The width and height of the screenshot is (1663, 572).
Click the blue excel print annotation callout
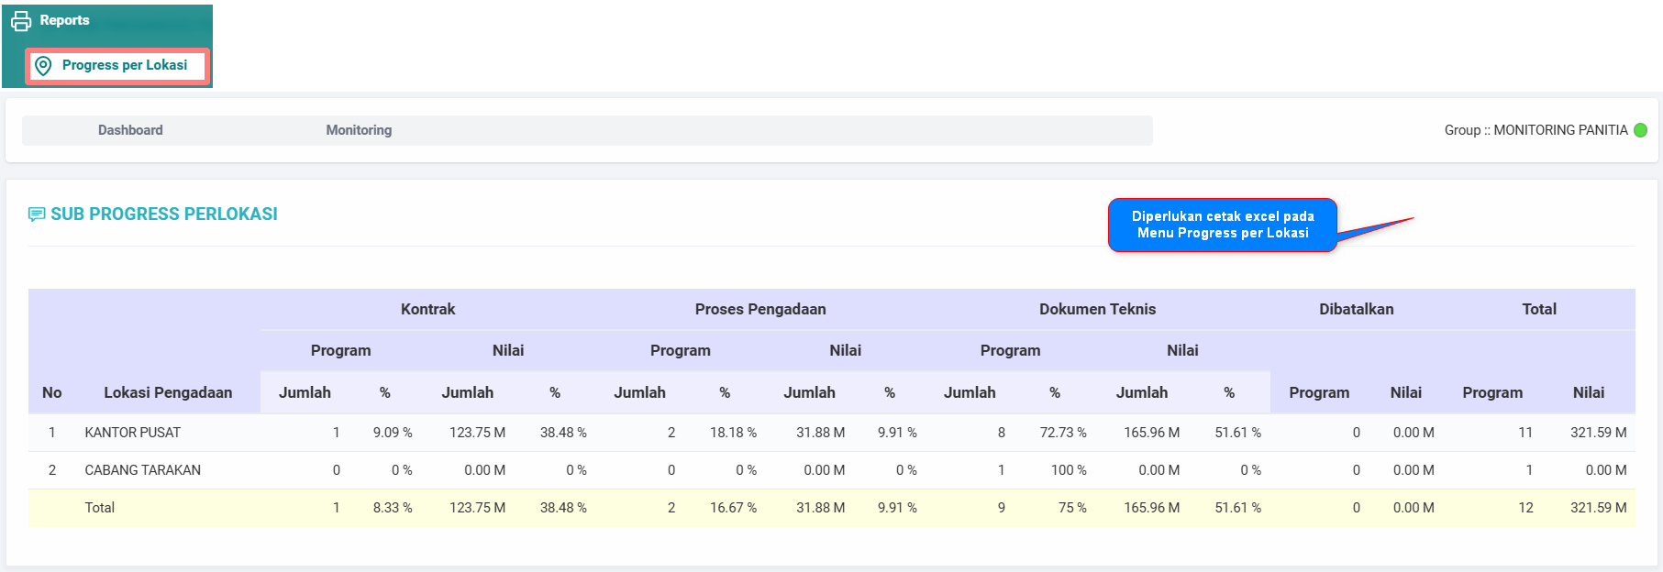tap(1223, 225)
